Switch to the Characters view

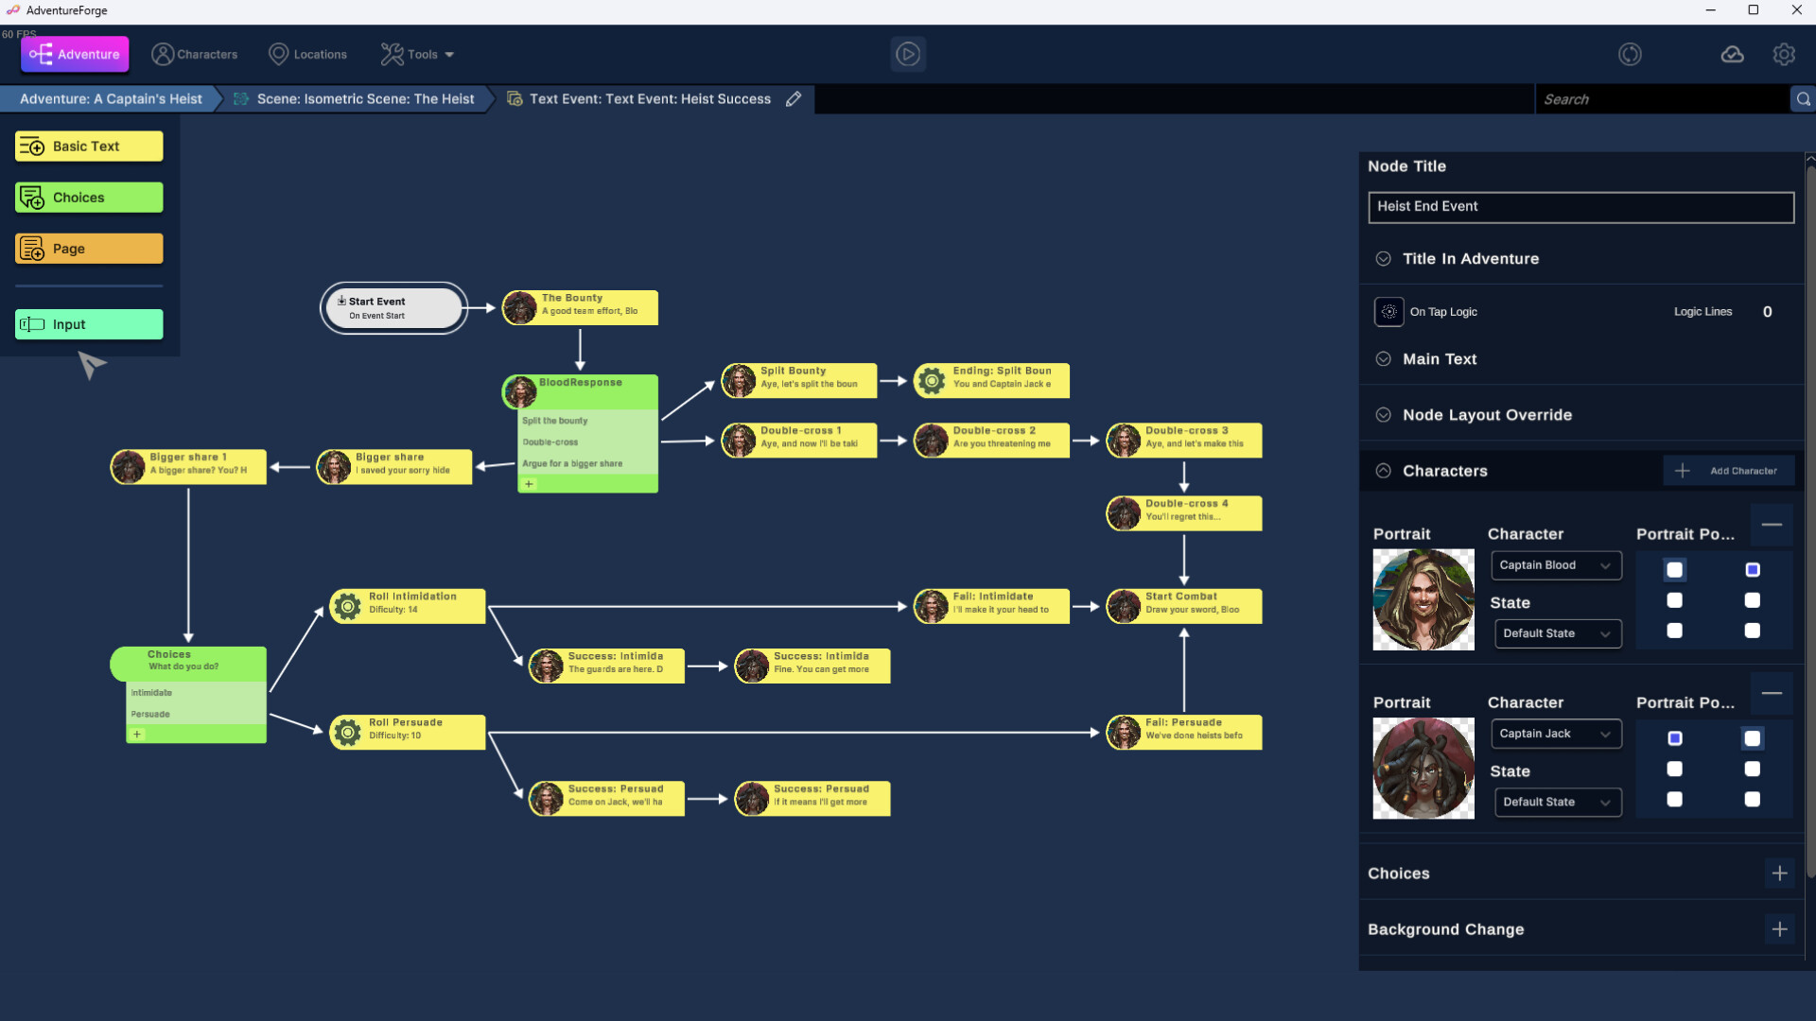click(194, 54)
